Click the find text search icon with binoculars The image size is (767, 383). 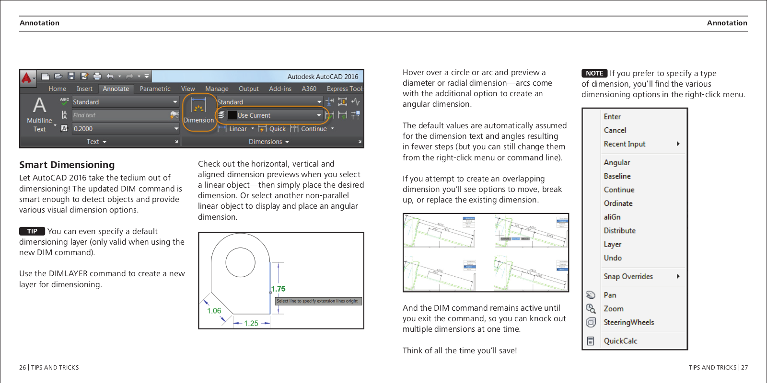(x=174, y=115)
